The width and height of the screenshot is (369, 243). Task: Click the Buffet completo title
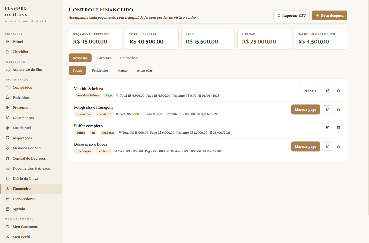[88, 126]
